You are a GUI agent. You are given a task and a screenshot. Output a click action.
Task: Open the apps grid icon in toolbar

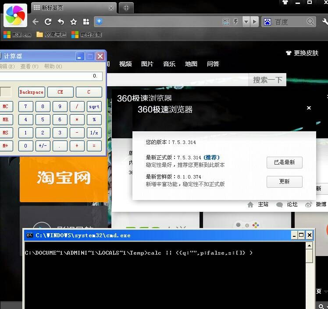click(x=86, y=21)
